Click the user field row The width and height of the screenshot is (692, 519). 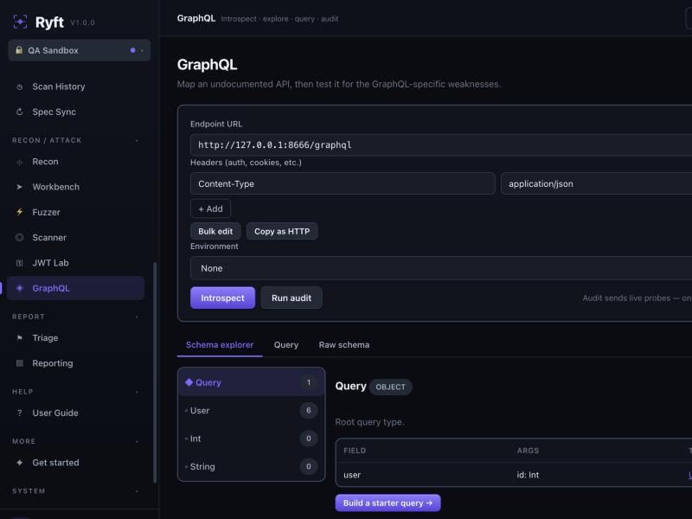point(514,475)
